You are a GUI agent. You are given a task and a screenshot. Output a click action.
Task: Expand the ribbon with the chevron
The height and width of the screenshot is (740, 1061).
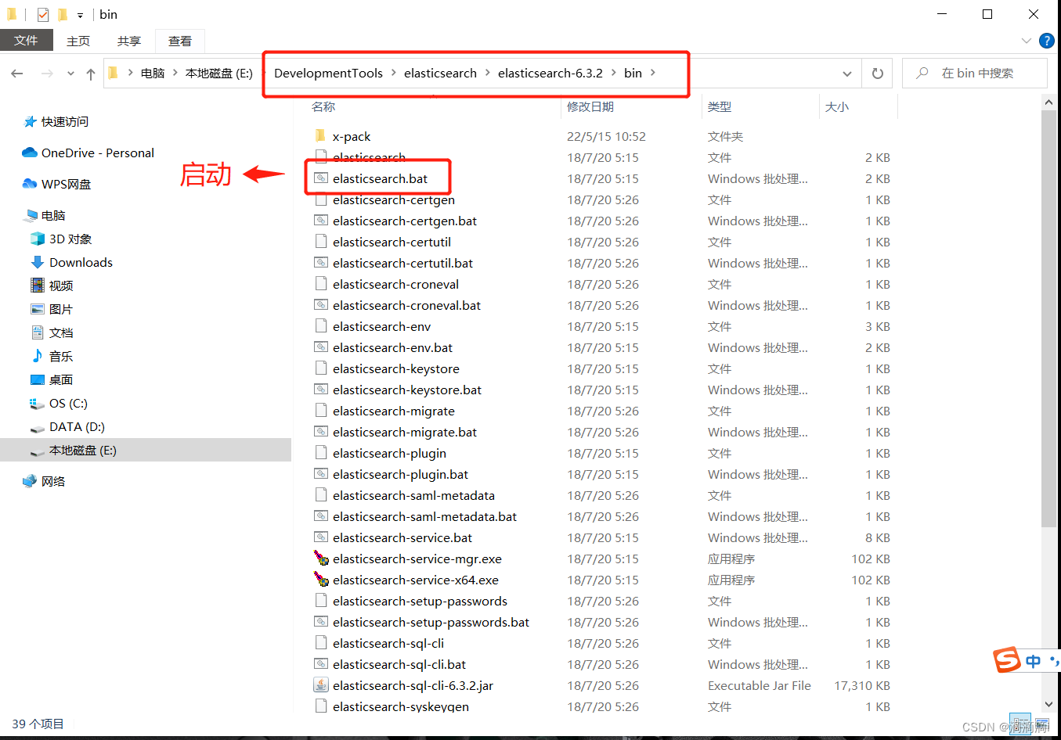click(x=1027, y=40)
